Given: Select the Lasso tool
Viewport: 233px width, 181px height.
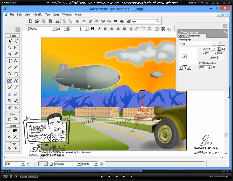Looking at the screenshot, I should pyautogui.click(x=16, y=47).
